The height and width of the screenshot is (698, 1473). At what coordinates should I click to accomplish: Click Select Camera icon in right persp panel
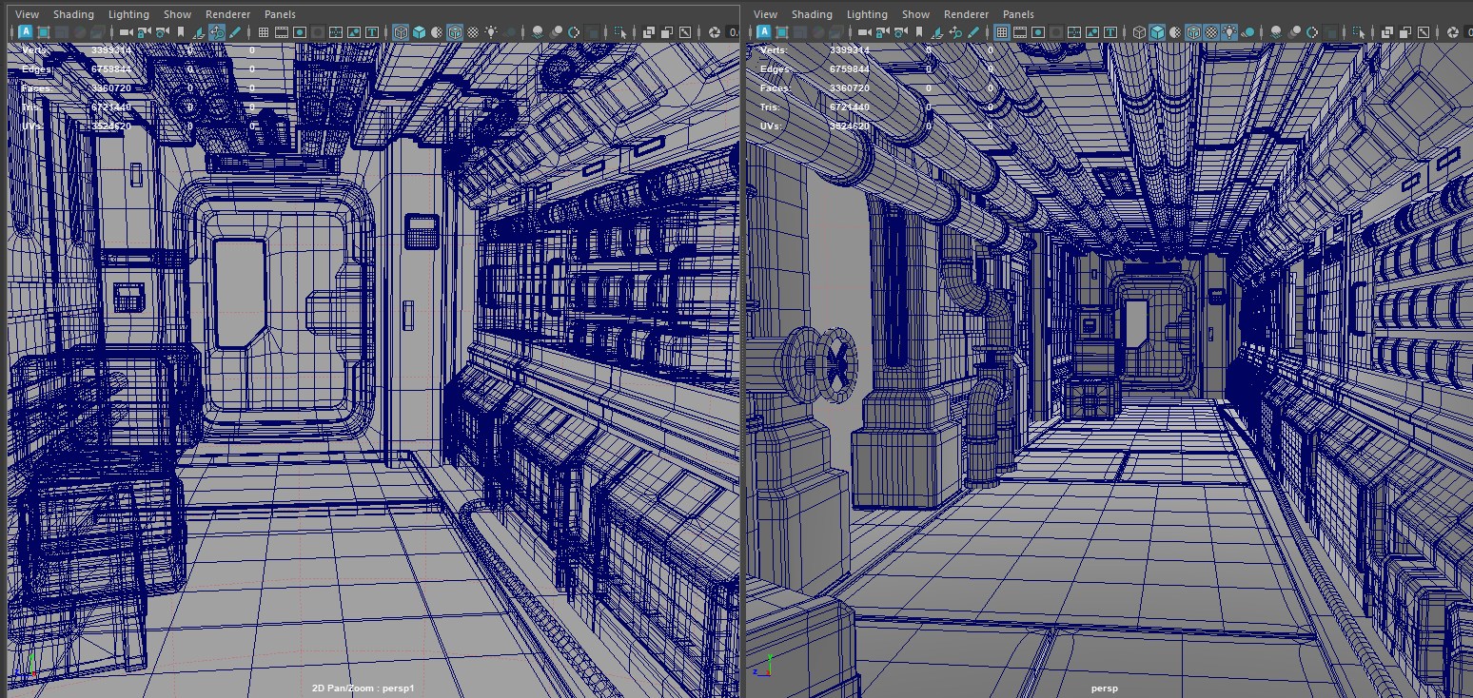coord(865,32)
